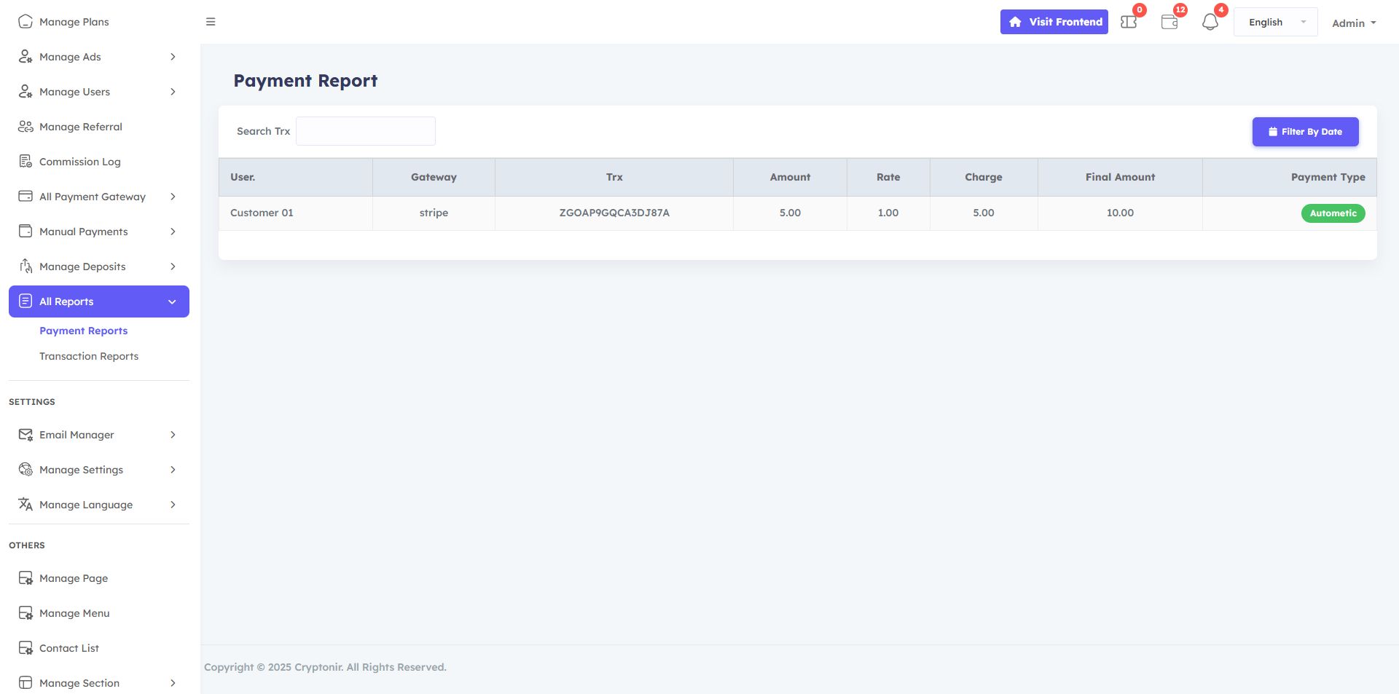1399x694 pixels.
Task: Open Transaction Reports submenu item
Action: point(89,356)
